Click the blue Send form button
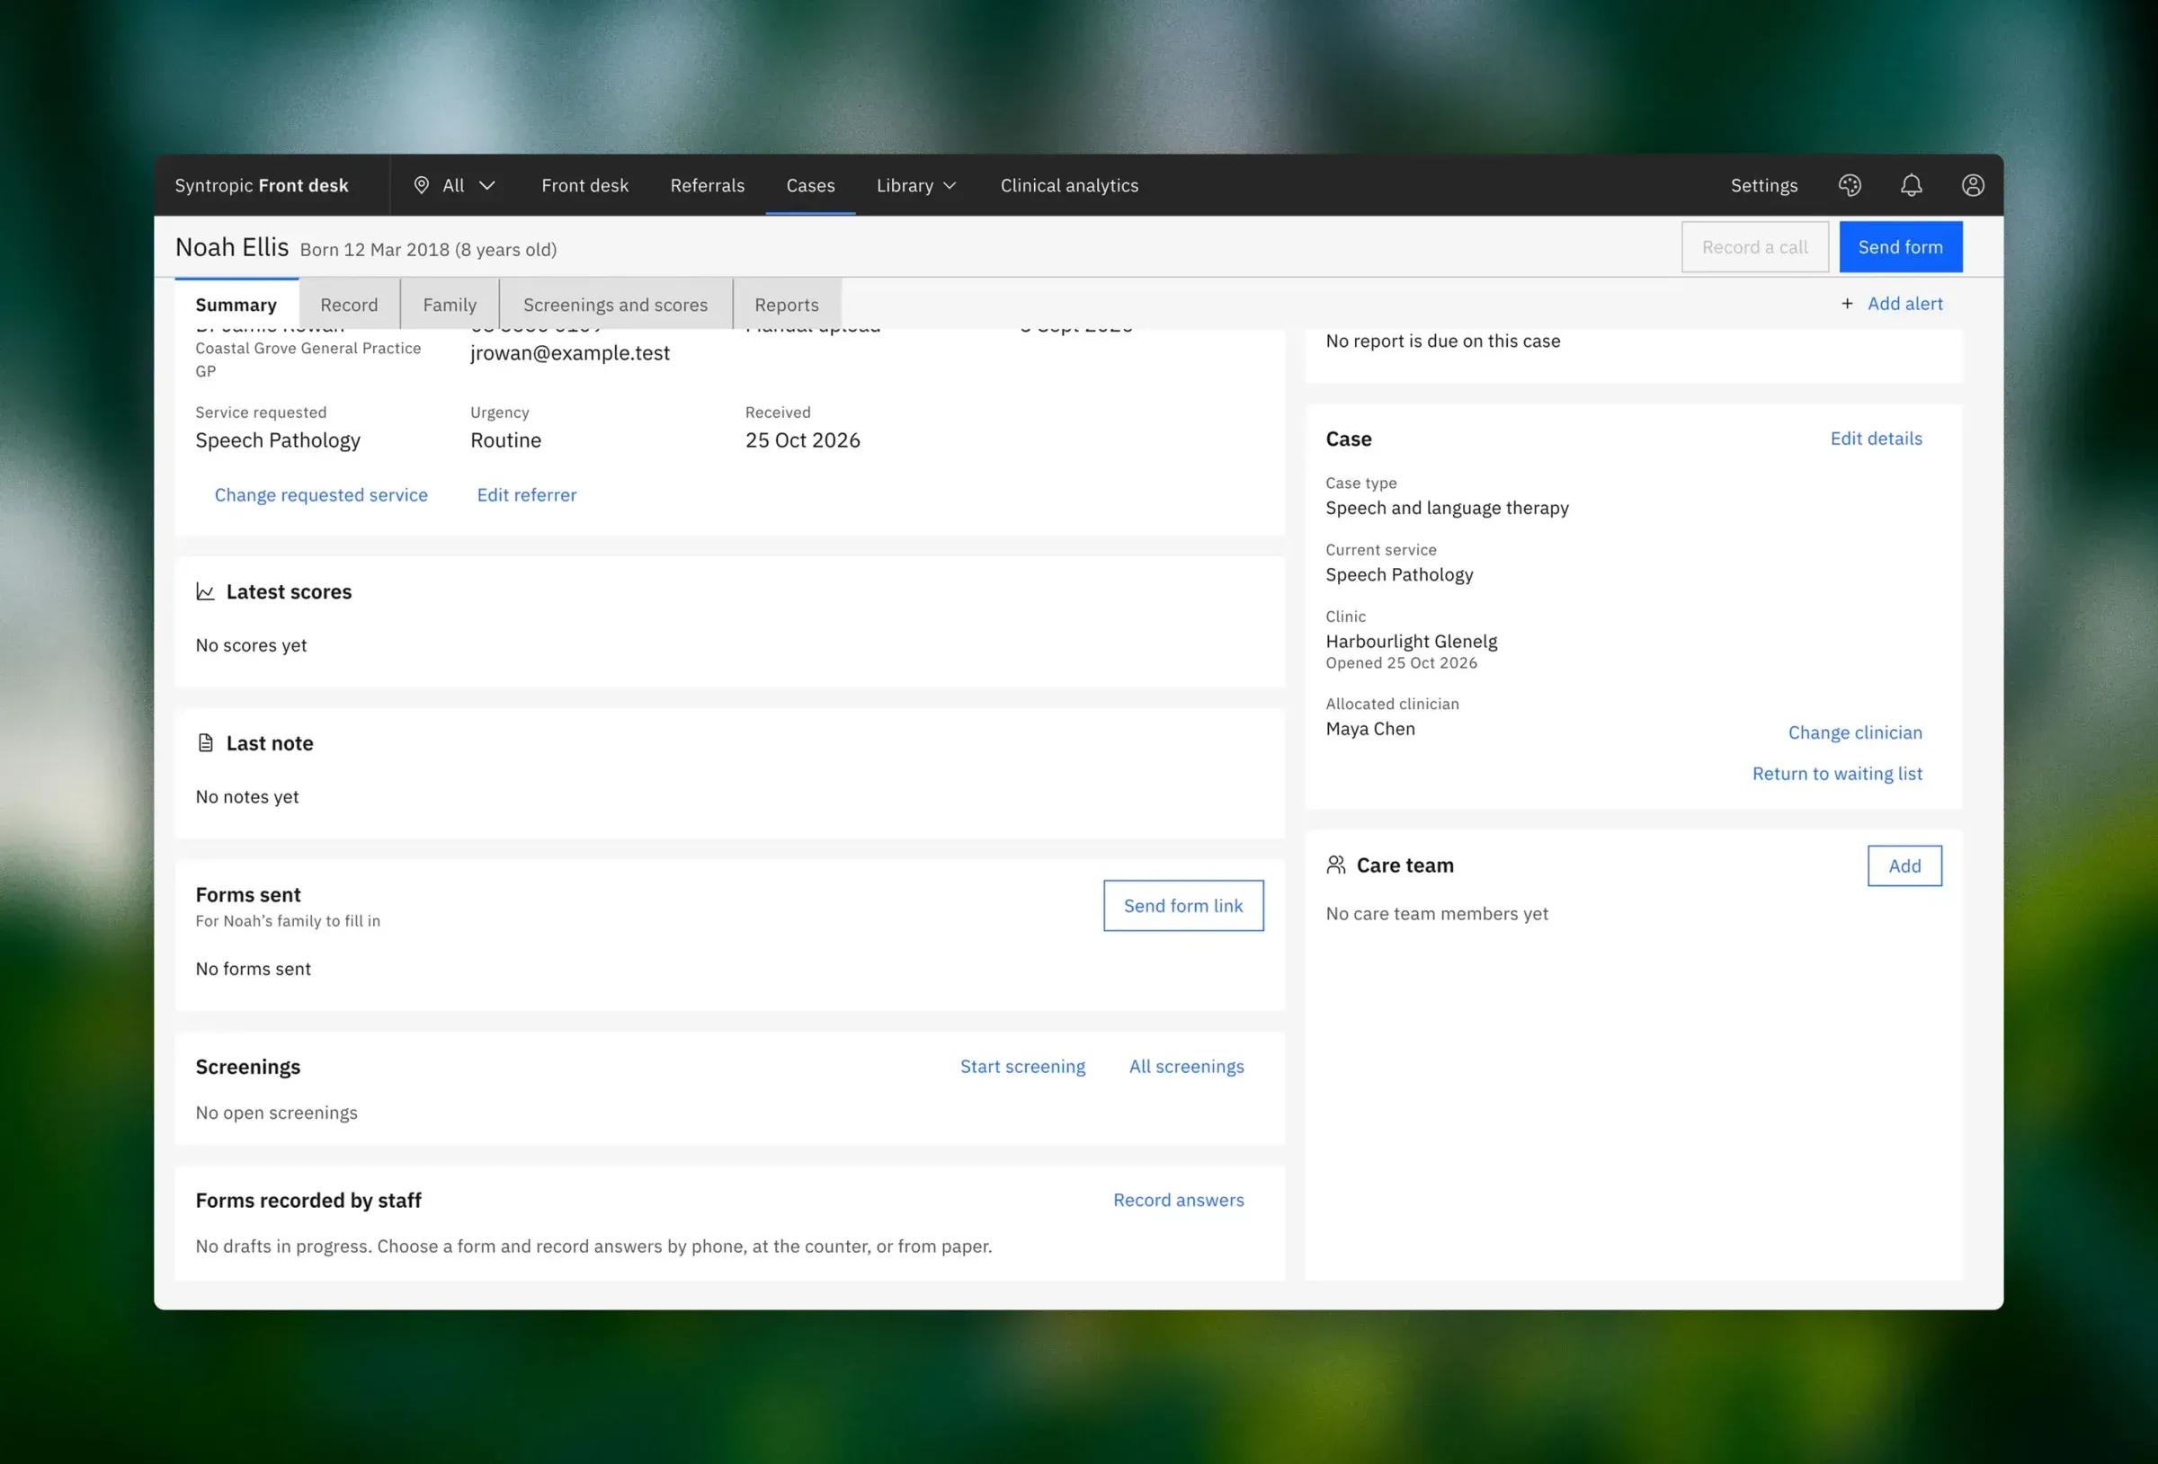The height and width of the screenshot is (1464, 2158). pos(1900,247)
